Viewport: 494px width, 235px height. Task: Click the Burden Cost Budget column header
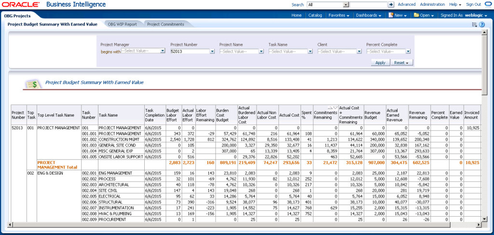tap(226, 115)
